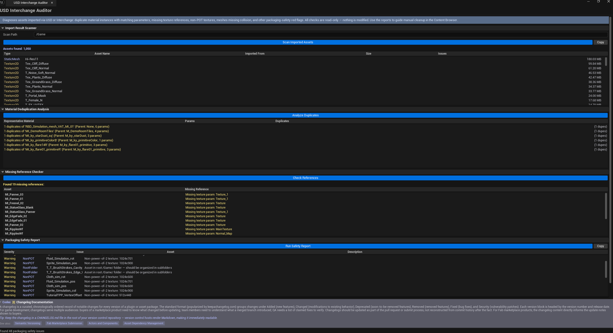The width and height of the screenshot is (613, 333).
Task: Select the Tex_Plants_Diffuse asset row
Action: coord(303,77)
